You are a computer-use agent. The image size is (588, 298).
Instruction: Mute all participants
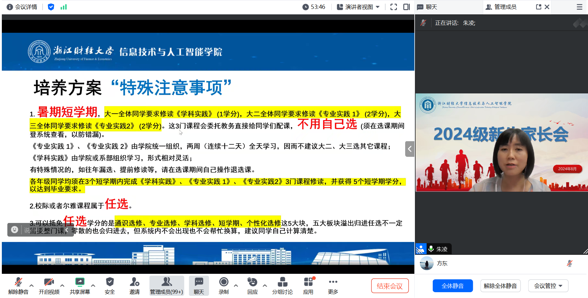coord(452,286)
